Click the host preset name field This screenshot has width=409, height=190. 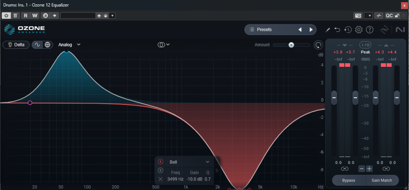point(78,16)
